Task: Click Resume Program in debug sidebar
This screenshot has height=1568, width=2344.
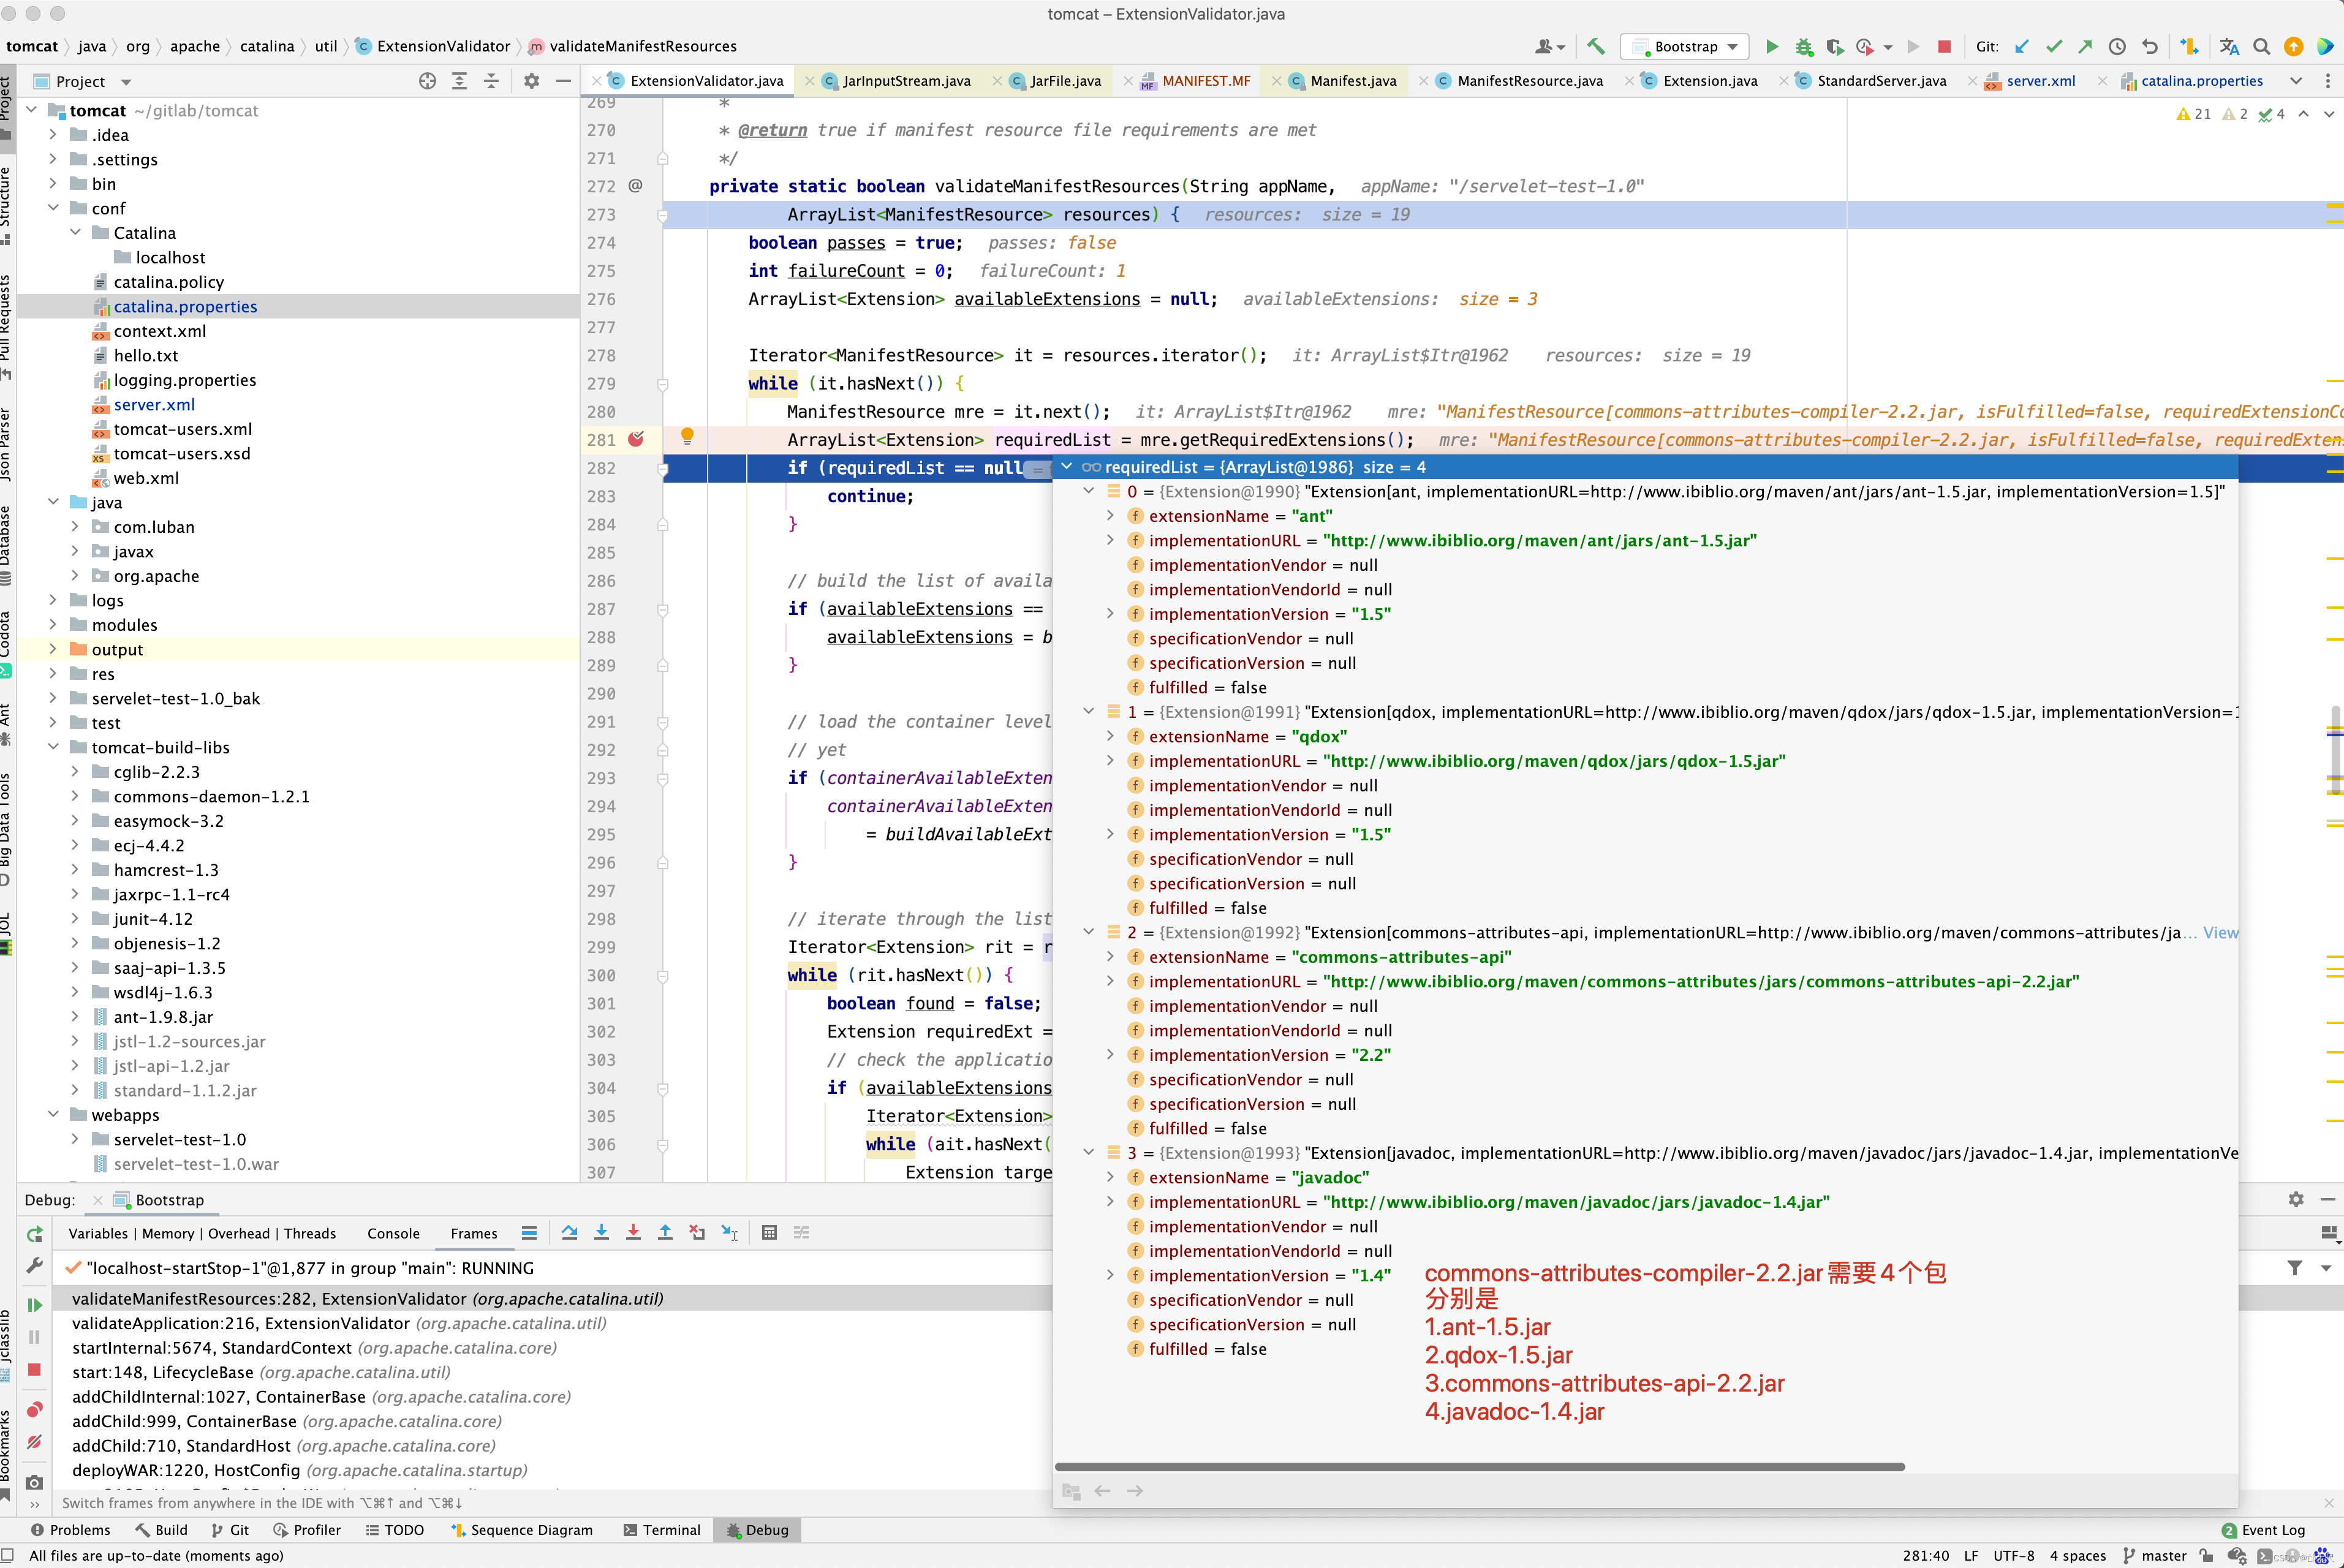Action: (x=34, y=1305)
